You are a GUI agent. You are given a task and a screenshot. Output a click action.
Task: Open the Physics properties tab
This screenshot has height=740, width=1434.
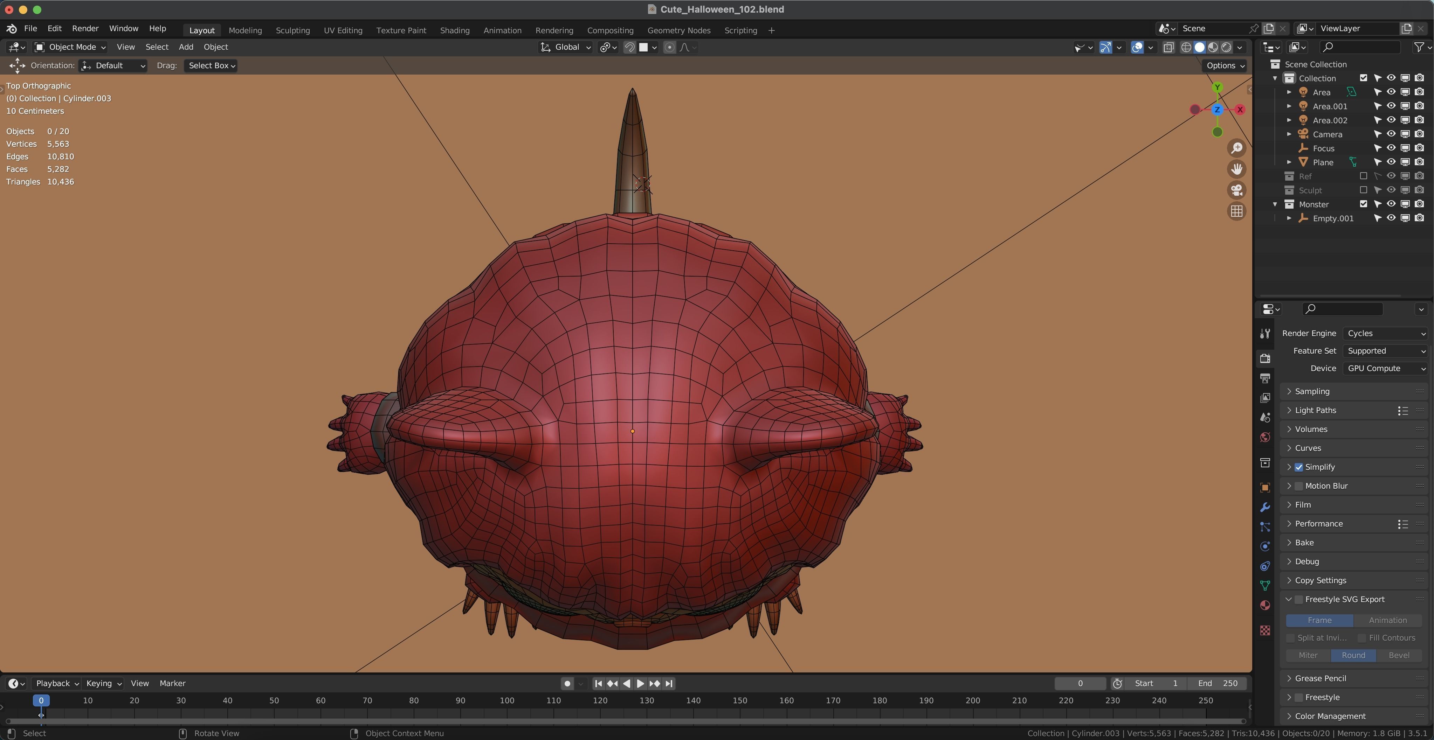(x=1265, y=546)
